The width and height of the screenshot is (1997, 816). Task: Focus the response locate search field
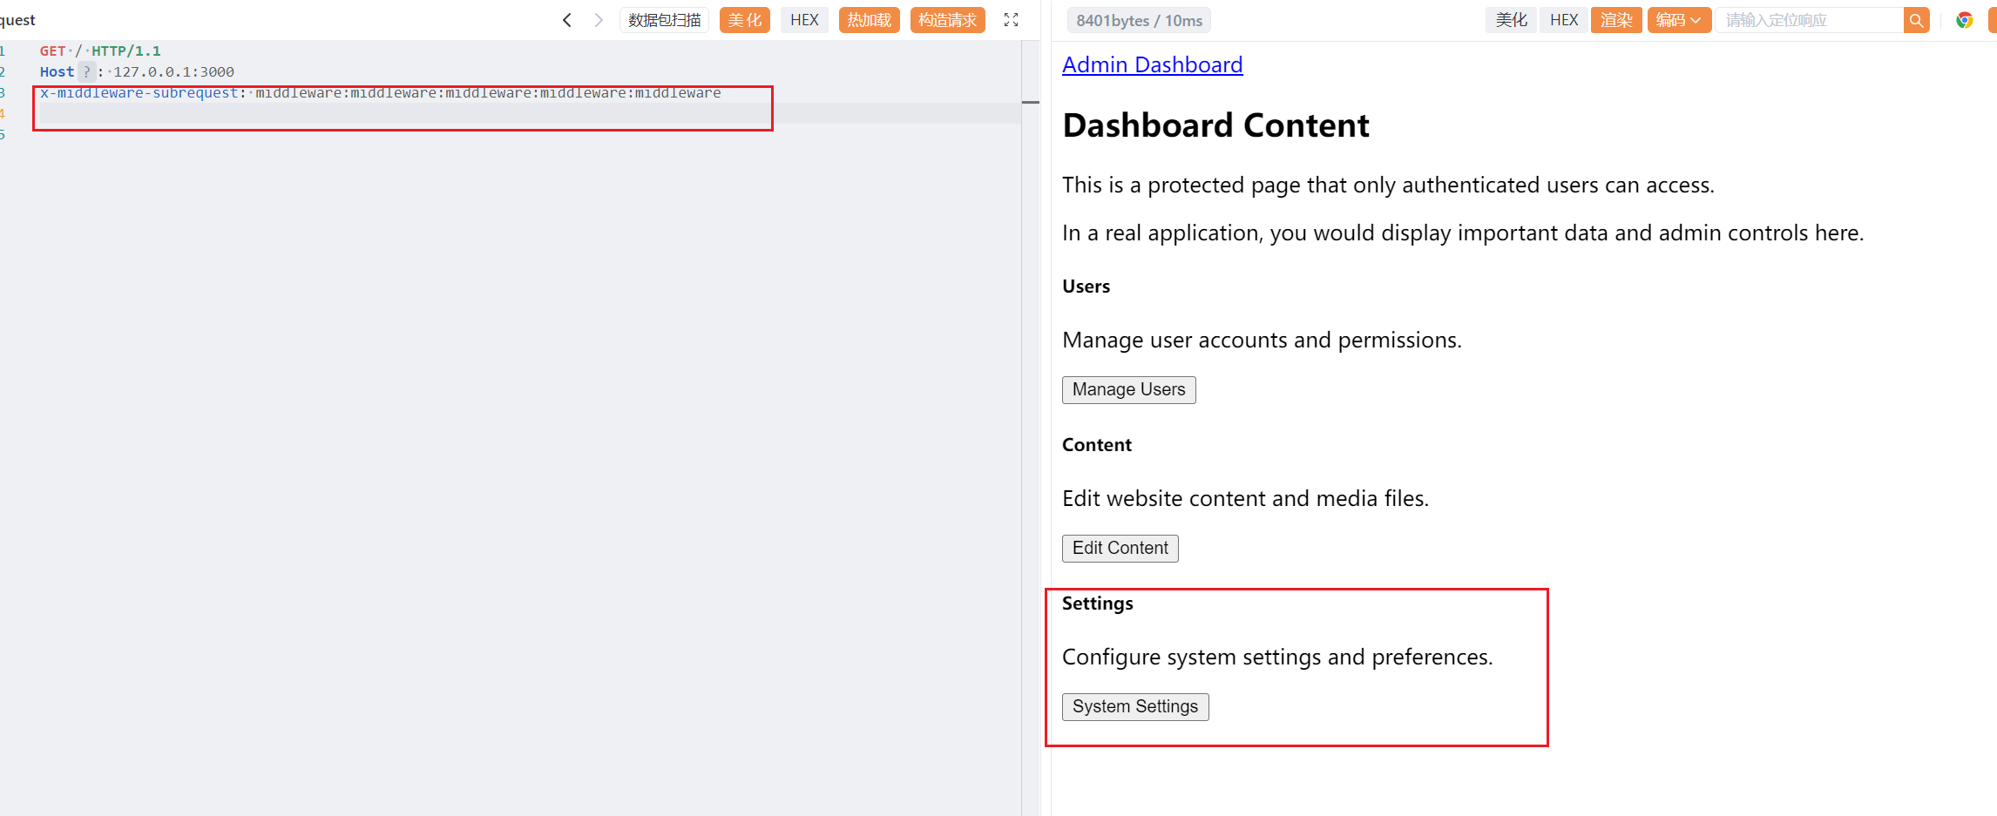[x=1809, y=20]
